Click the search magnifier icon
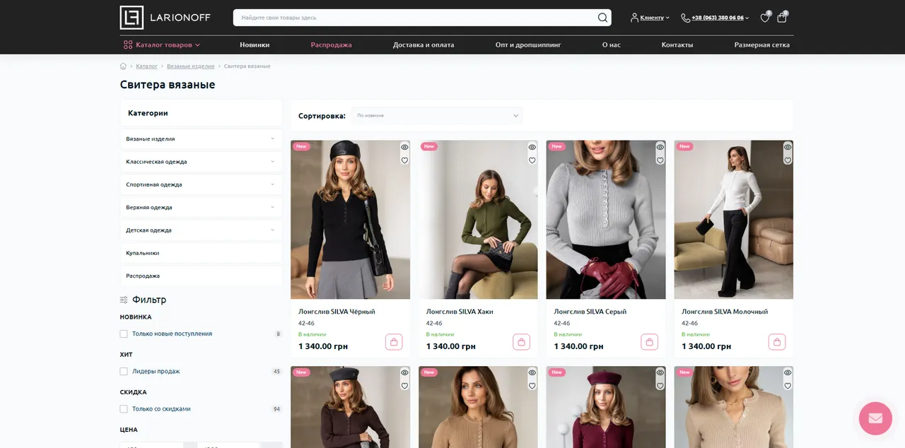905x448 pixels. click(x=602, y=18)
